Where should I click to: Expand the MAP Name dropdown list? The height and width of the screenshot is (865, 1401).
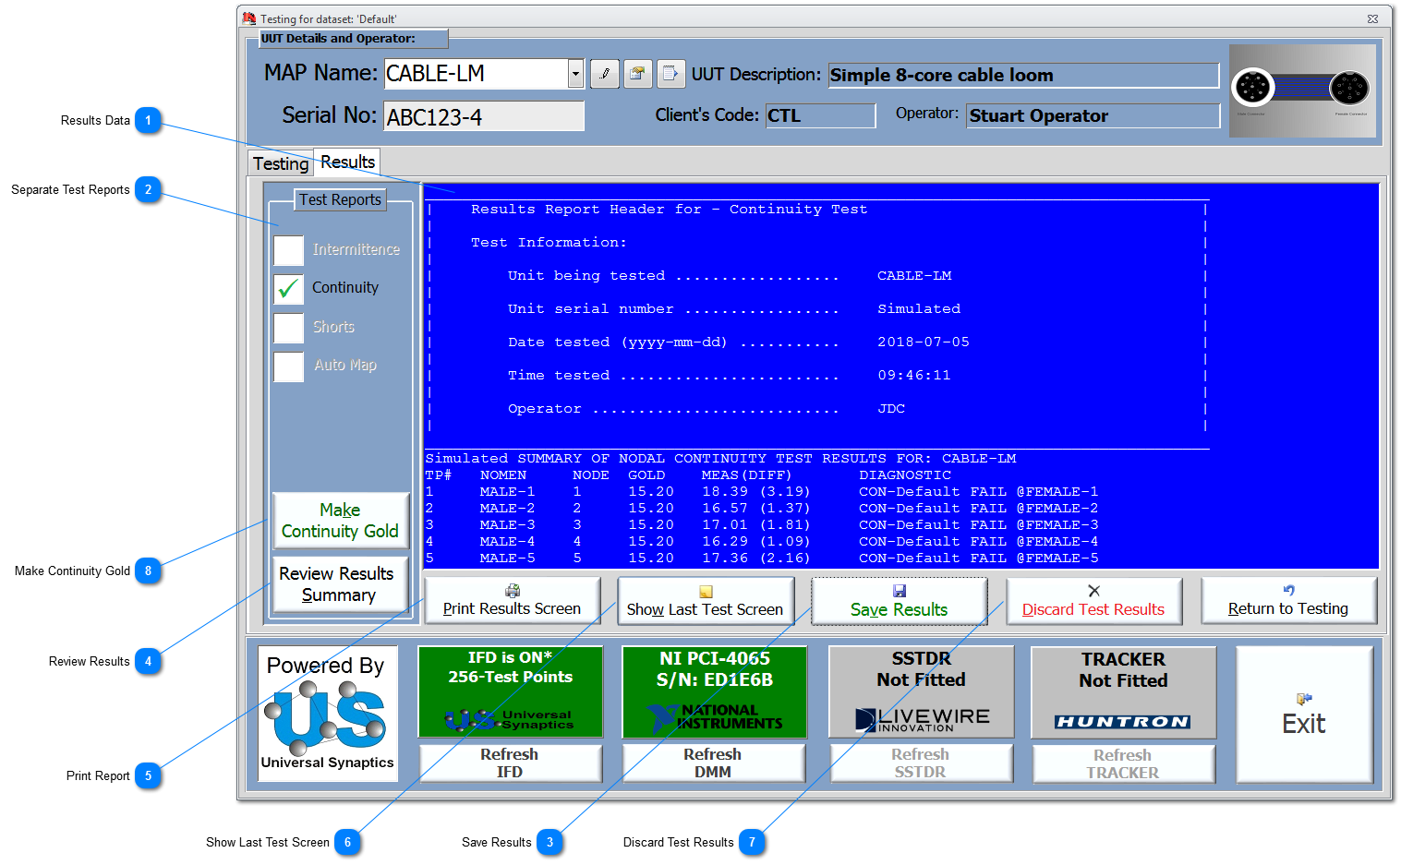point(575,74)
